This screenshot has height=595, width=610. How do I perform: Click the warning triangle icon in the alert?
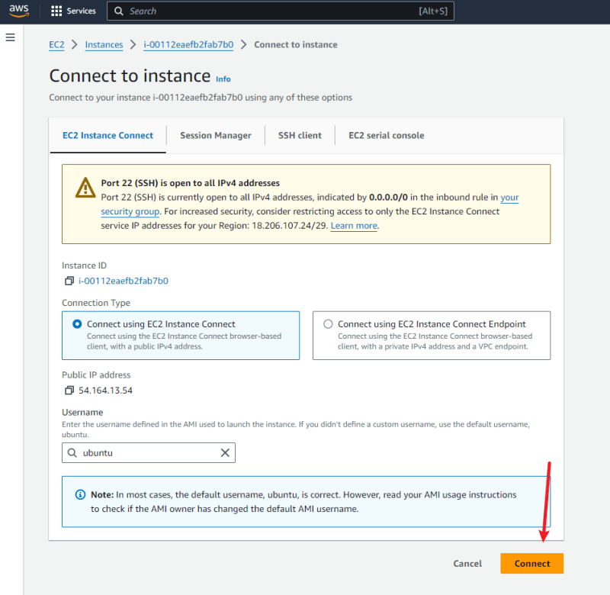(x=85, y=188)
